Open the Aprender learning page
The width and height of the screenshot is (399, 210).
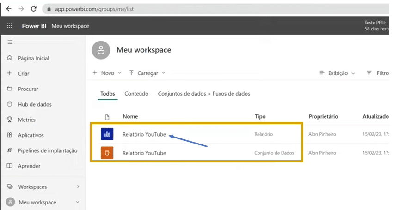29,166
